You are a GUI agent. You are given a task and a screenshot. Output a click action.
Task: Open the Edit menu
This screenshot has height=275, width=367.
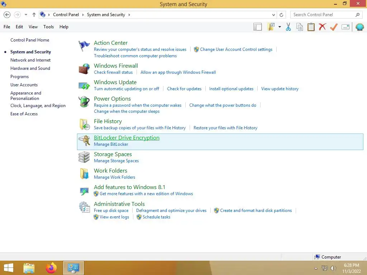pos(19,27)
